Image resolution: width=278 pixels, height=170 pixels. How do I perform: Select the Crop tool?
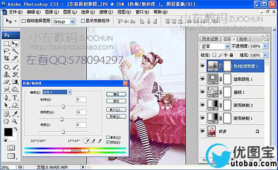[x=7, y=58]
